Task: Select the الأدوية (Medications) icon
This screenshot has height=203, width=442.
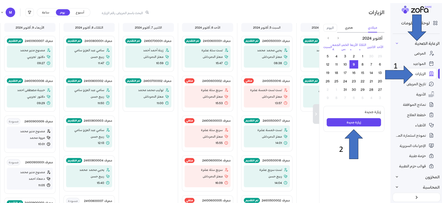Action: click(x=431, y=94)
